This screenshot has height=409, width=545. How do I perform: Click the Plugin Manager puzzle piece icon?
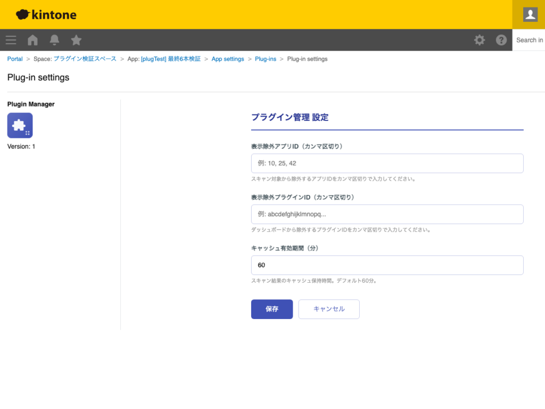click(19, 125)
